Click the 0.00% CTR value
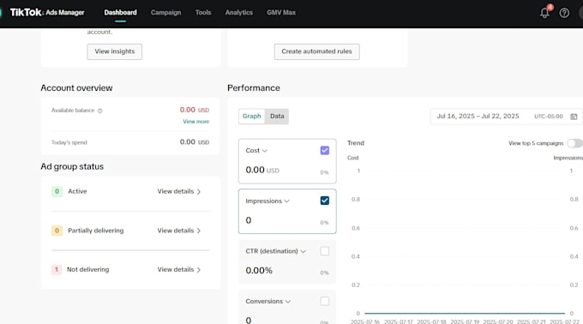The width and height of the screenshot is (583, 324). point(259,271)
